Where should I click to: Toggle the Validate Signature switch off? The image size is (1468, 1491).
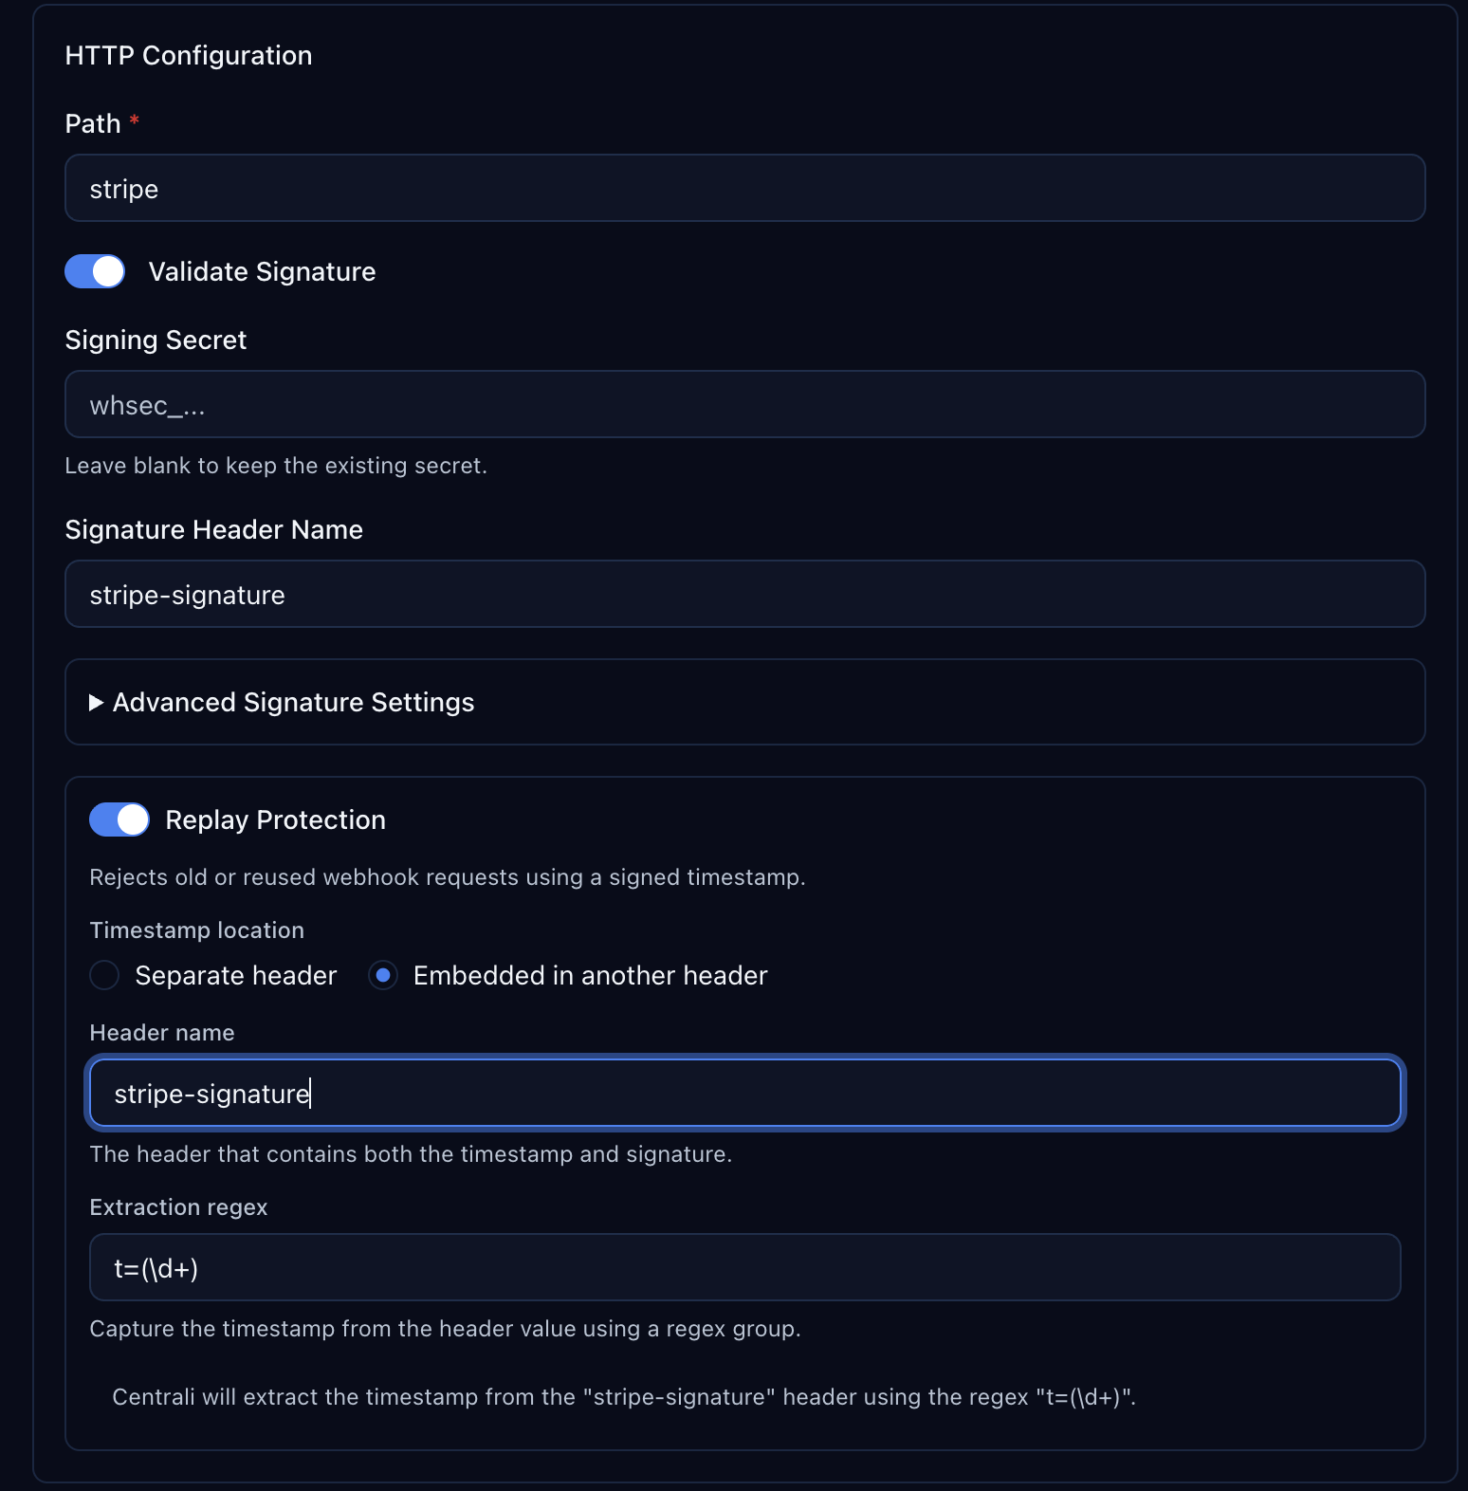[x=95, y=271]
